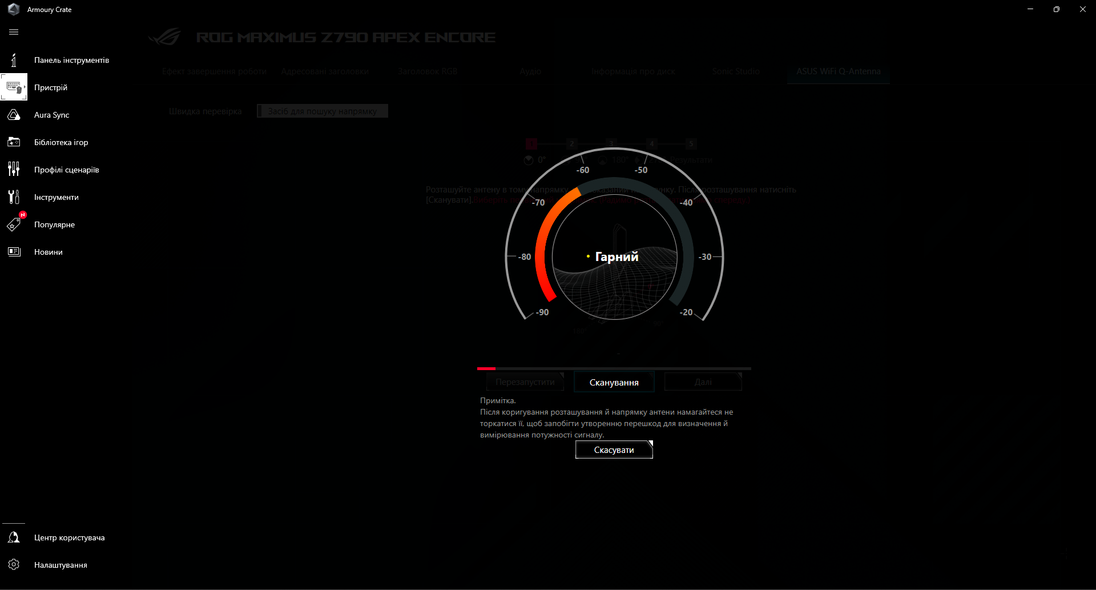1096x590 pixels.
Task: Open the Новини news icon
Action: point(14,251)
